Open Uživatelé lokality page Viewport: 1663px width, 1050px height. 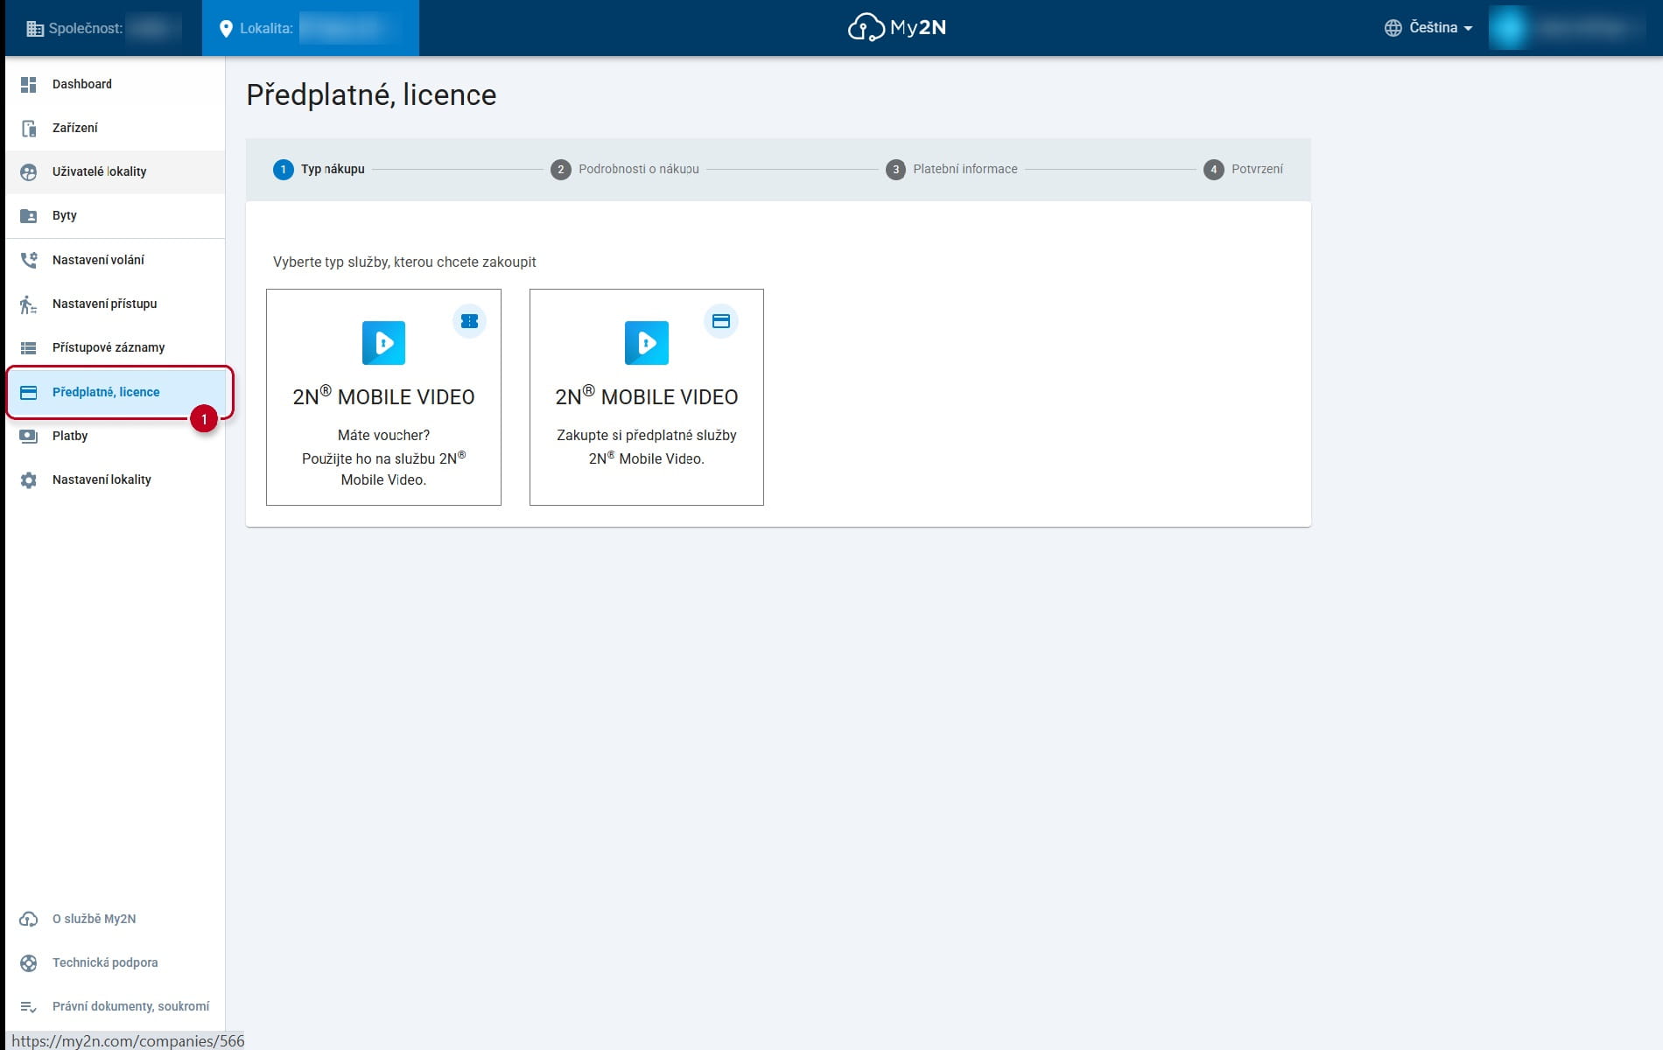pos(116,171)
